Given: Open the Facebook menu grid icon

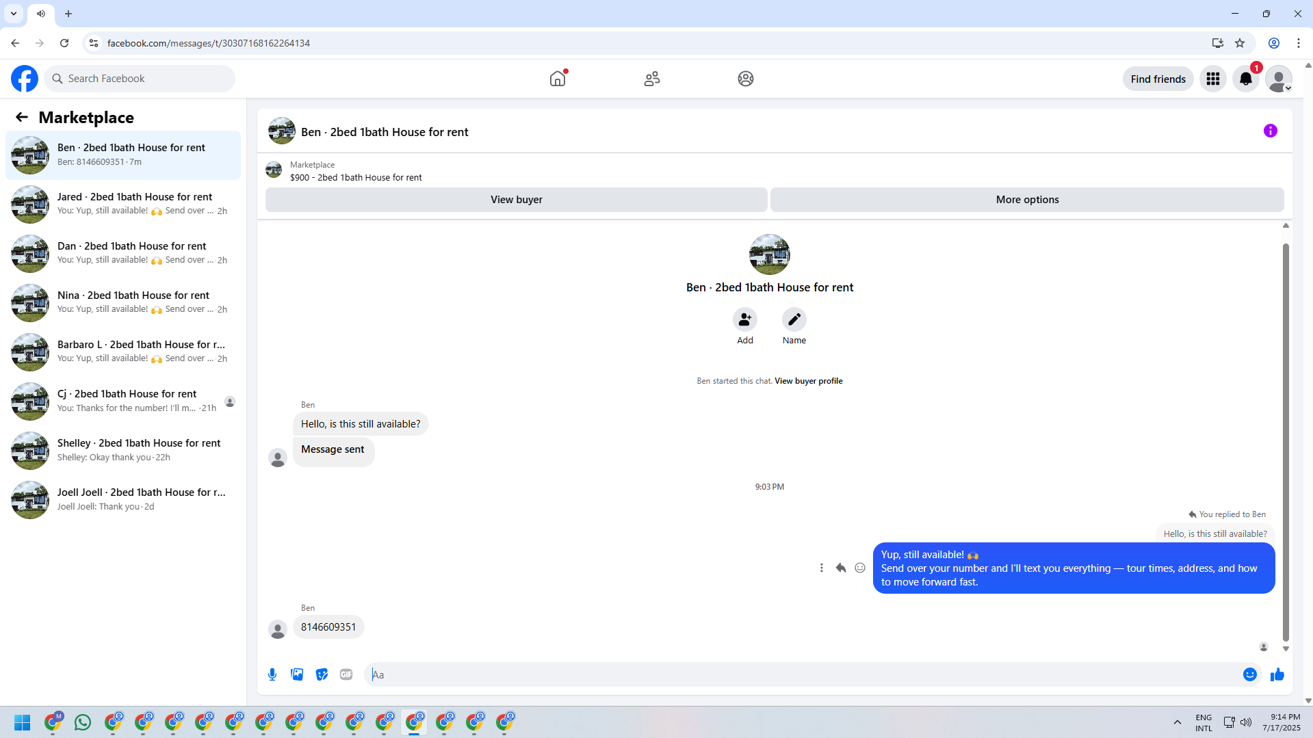Looking at the screenshot, I should 1213,79.
